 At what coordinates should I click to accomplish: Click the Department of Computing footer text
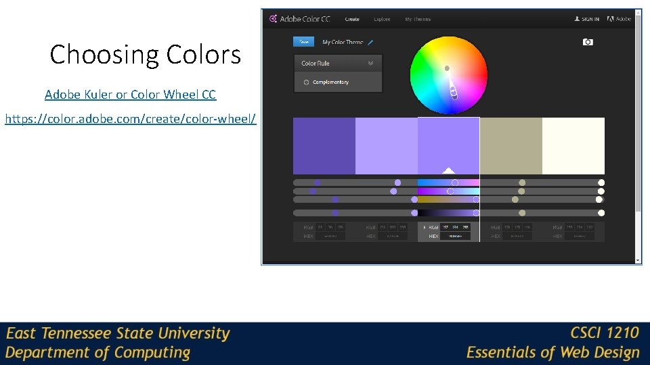coord(97,353)
